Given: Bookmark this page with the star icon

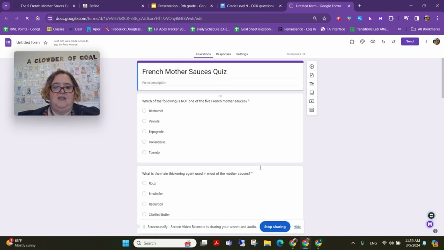Looking at the screenshot, I should [x=324, y=18].
